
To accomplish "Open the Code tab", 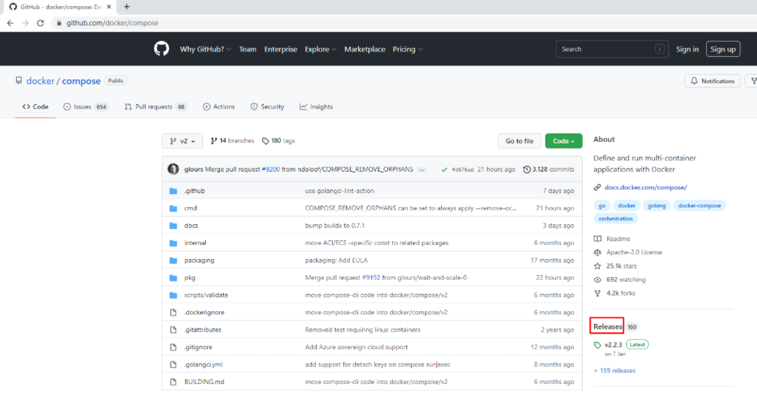I will click(x=35, y=107).
